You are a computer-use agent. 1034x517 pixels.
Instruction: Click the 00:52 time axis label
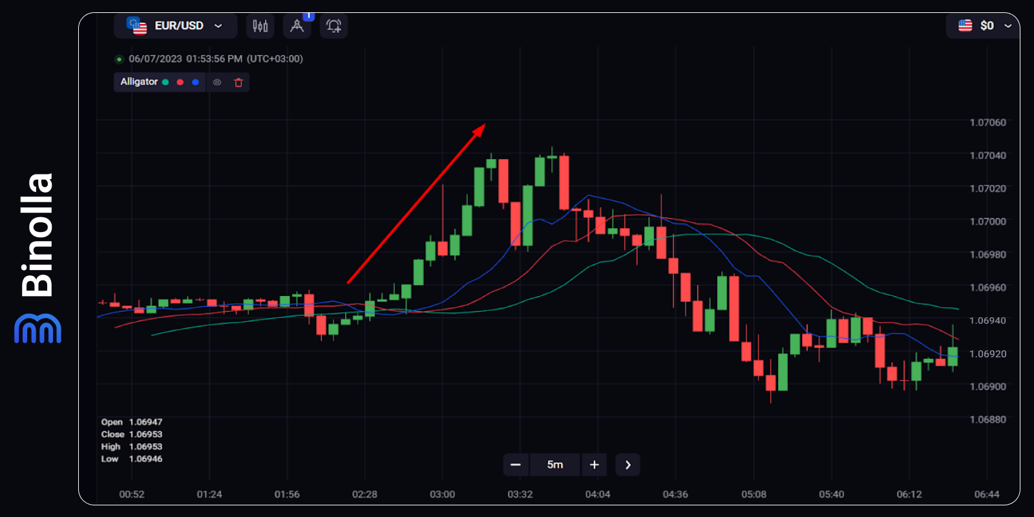click(x=132, y=494)
